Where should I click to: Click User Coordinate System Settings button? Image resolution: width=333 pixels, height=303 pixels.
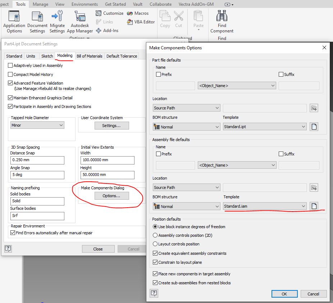click(111, 126)
